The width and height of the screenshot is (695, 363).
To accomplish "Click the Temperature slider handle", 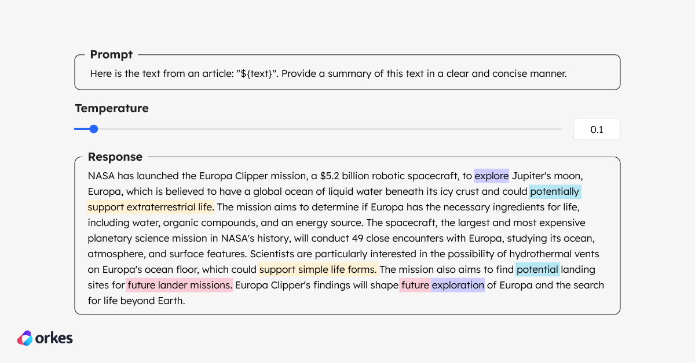I will (93, 129).
